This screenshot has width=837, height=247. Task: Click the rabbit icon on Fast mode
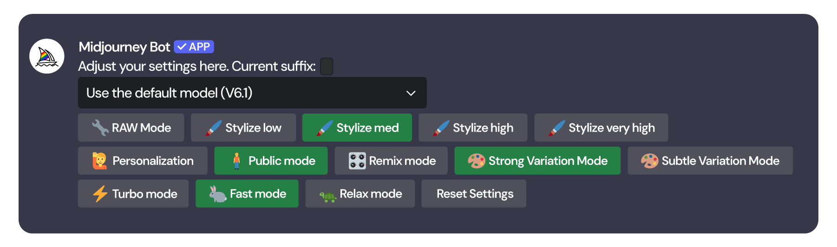pyautogui.click(x=218, y=194)
